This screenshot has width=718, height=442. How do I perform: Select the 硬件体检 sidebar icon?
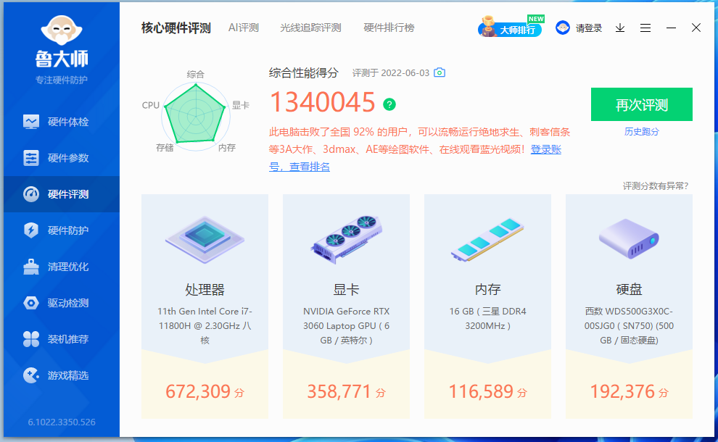[x=30, y=122]
